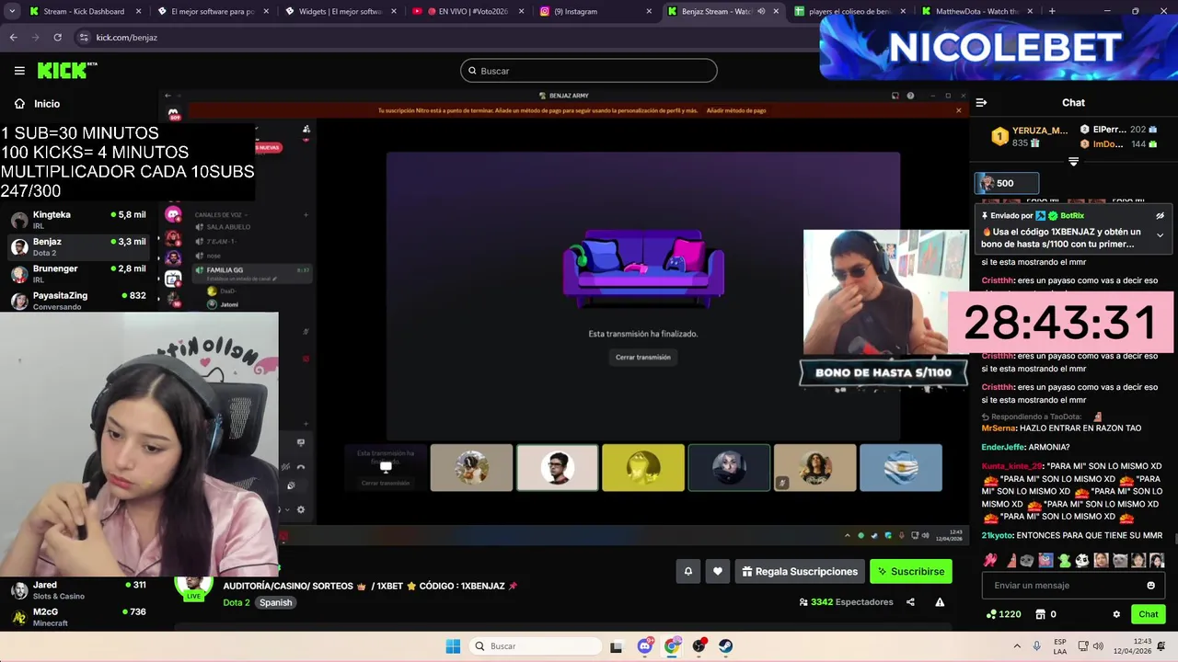Report stream warning triangle icon
This screenshot has width=1178, height=662.
coord(940,602)
